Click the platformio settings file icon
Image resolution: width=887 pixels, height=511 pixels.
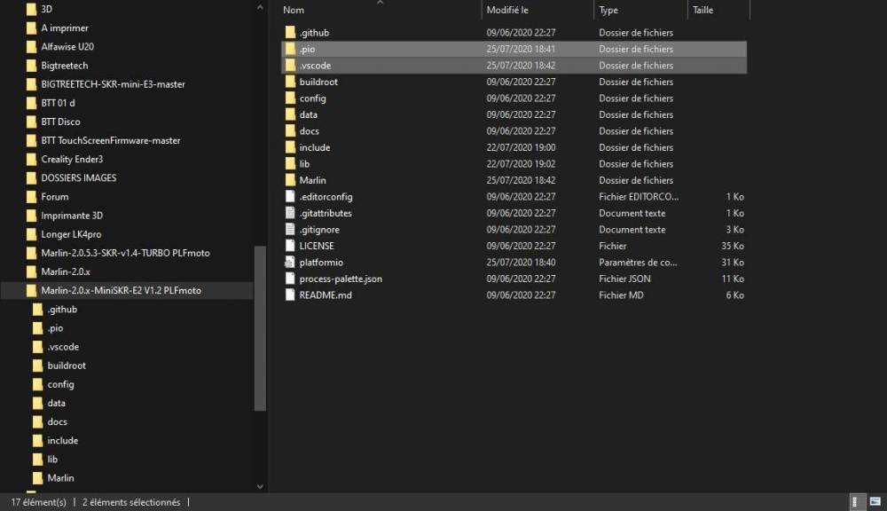coord(290,262)
